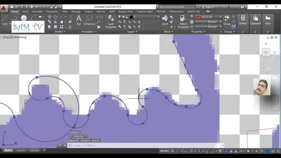Click the Plot printer icon
This screenshot has width=281, height=158.
pyautogui.click(x=32, y=7)
